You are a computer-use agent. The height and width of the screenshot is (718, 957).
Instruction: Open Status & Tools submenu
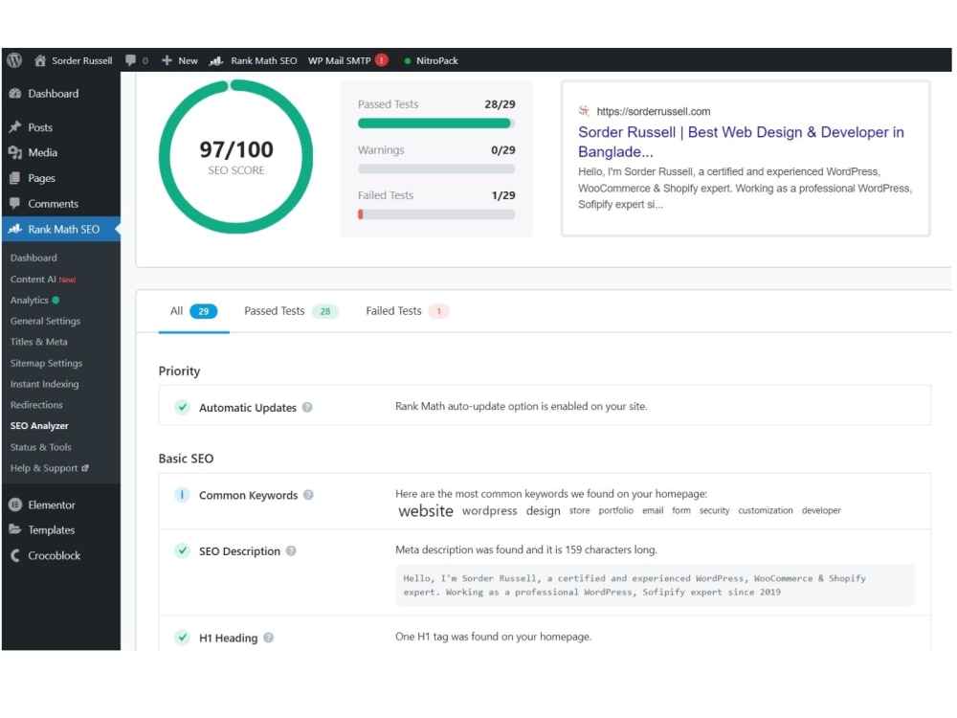coord(40,447)
